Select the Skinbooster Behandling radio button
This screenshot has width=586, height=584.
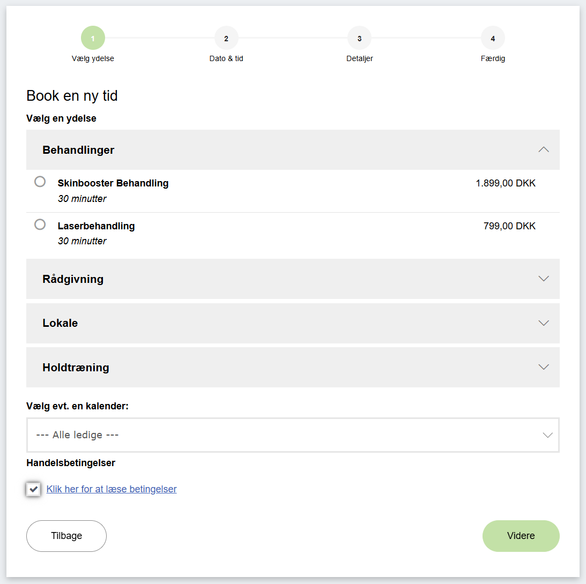pyautogui.click(x=40, y=182)
